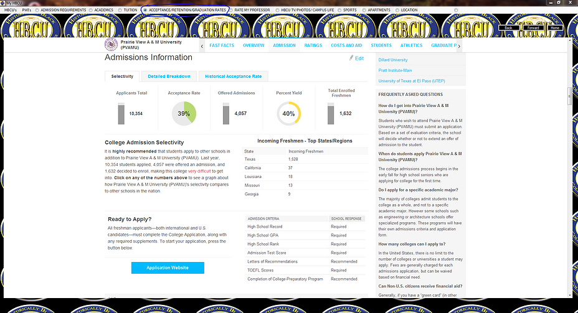
Task: Open the partially shown Graduate tab
Action: click(x=443, y=45)
